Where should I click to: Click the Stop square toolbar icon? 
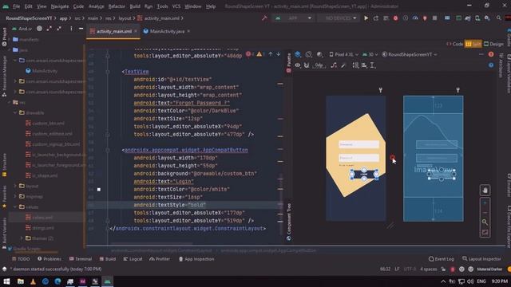434,18
